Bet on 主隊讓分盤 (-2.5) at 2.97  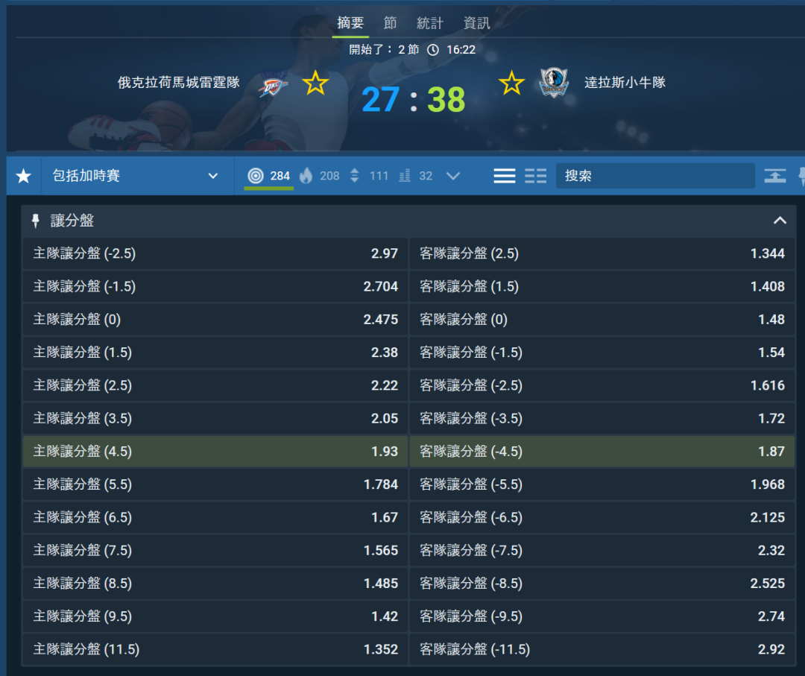(x=215, y=253)
